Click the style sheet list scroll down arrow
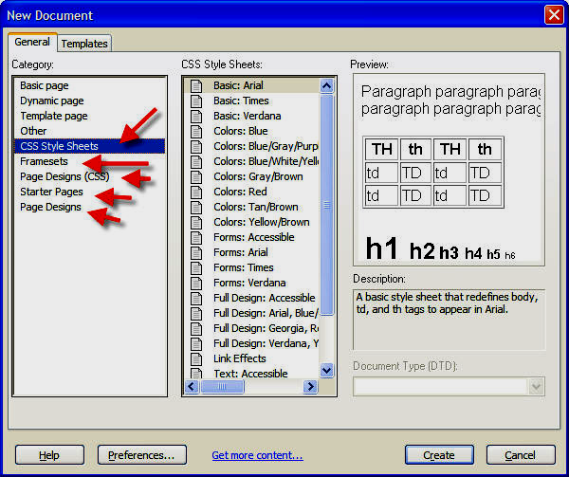Screen dimensions: 569x477 pos(326,371)
